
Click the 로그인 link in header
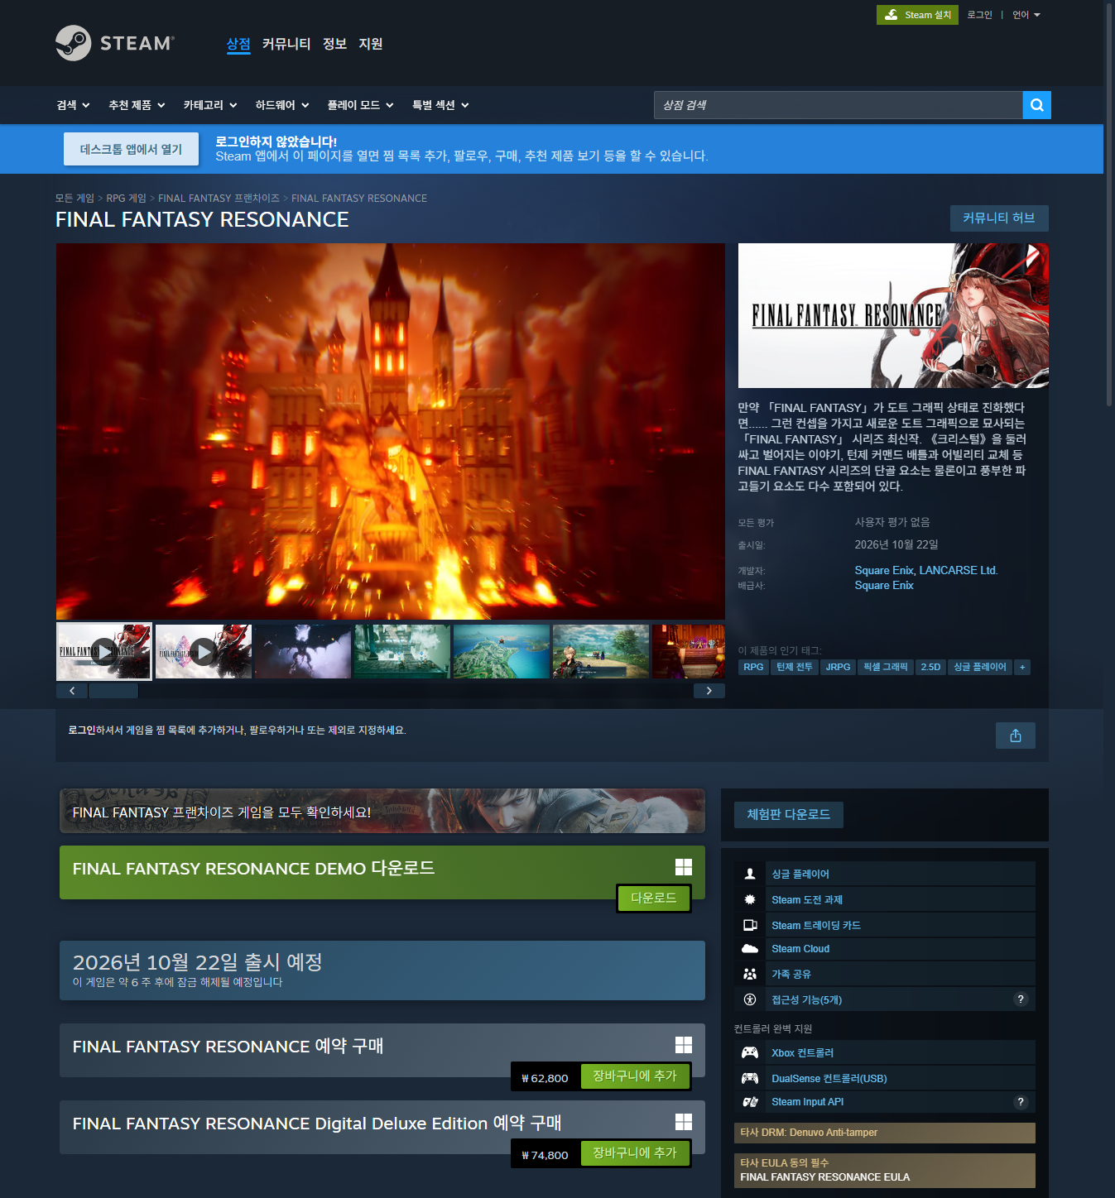click(x=979, y=15)
